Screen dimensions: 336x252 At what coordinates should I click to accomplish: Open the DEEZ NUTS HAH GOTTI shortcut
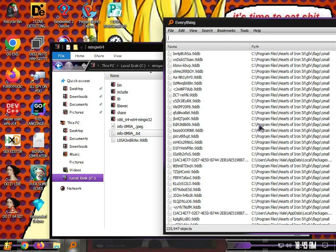click(38, 48)
